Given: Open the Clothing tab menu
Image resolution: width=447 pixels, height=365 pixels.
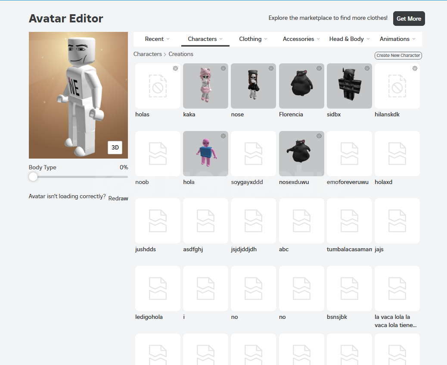Looking at the screenshot, I should (x=253, y=39).
